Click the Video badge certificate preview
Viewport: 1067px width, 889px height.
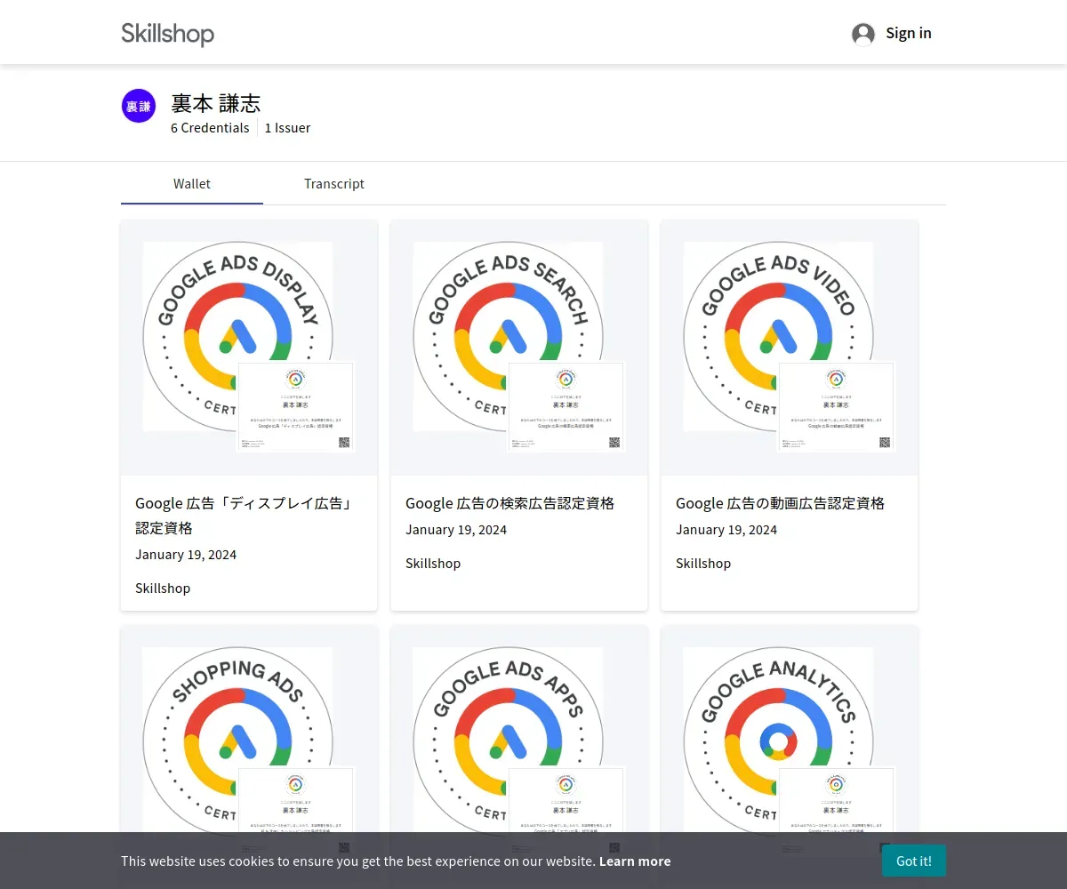click(x=837, y=406)
